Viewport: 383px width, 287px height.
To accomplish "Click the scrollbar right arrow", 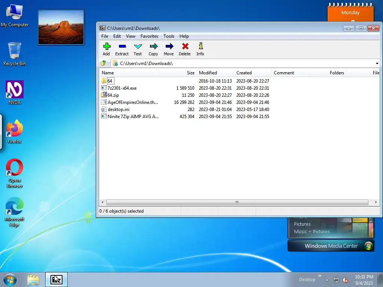I will click(376, 202).
